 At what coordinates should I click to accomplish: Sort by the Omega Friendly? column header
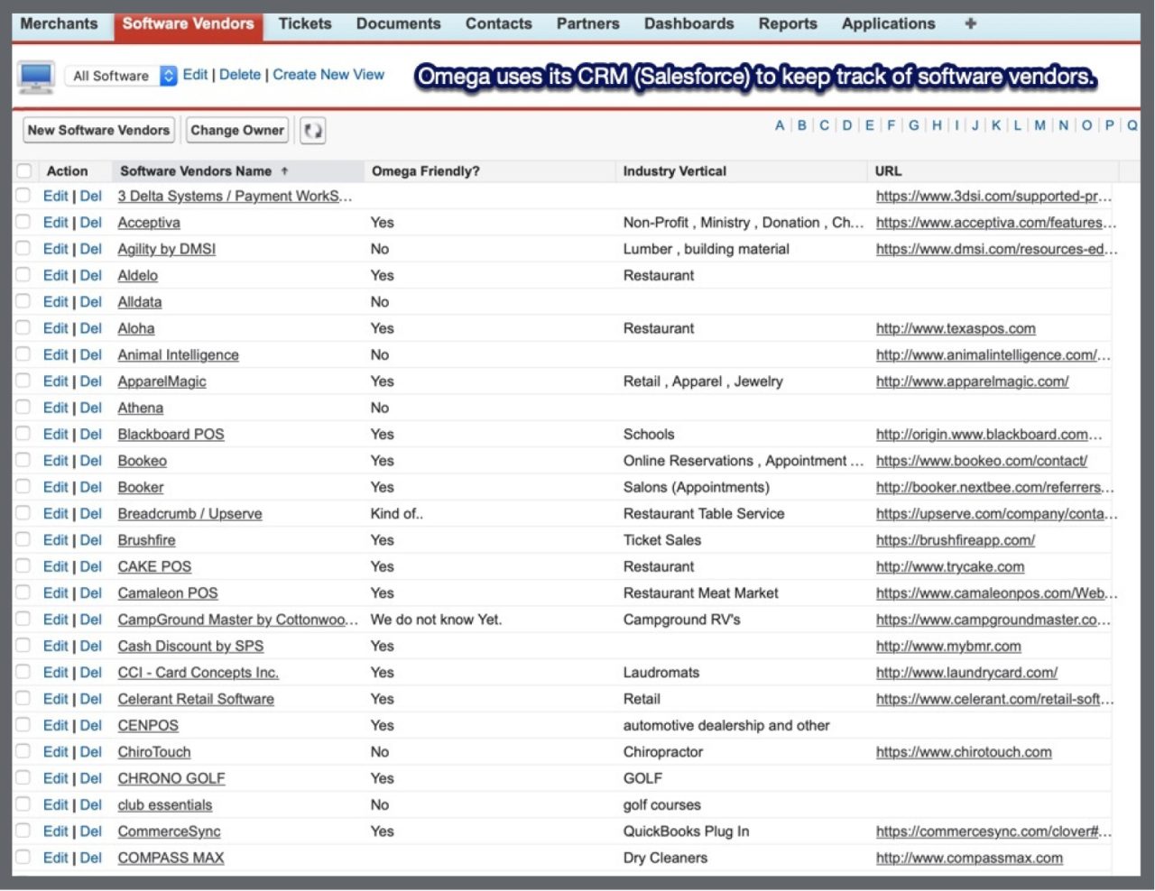425,171
